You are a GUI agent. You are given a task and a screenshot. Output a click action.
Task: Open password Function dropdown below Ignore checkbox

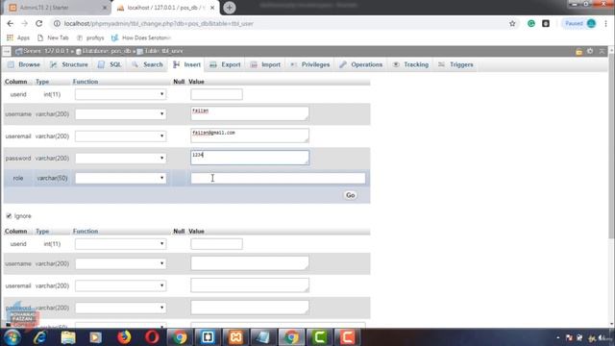point(120,308)
